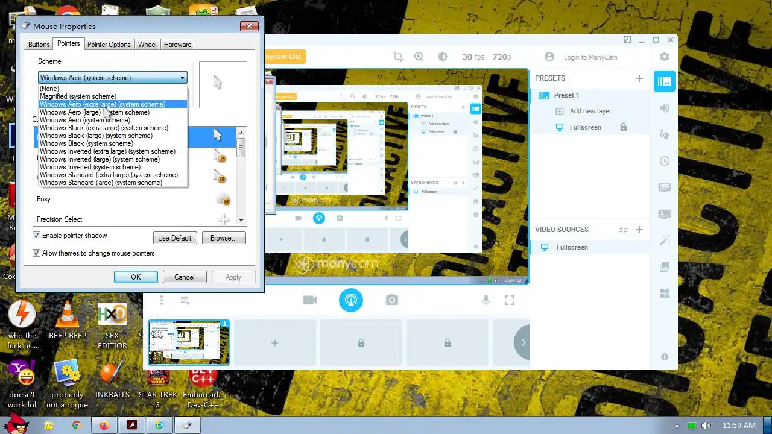Click Cancel in Mouse Properties
This screenshot has height=434, width=772.
tap(185, 277)
